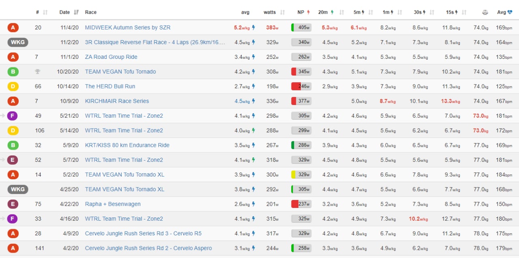519x258 pixels.
Task: Open Cervelo Jungle Rush Series Rd 3 link
Action: point(143,234)
